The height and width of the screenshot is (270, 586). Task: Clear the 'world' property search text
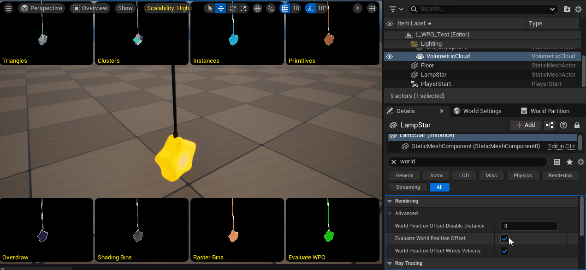tap(394, 162)
